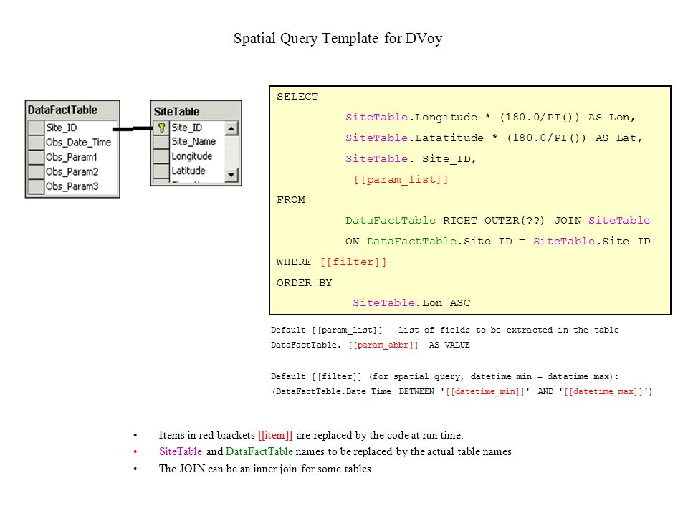Select row selector box beside Obs_Param1
688x516 pixels.
36,157
